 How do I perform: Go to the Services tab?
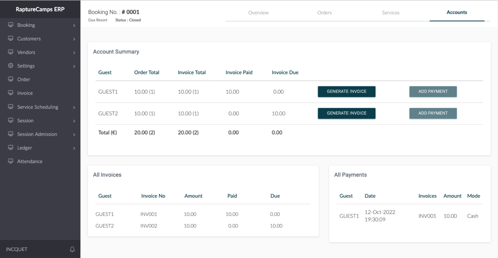tap(391, 13)
